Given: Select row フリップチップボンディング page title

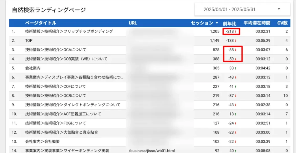Looking at the screenshot, I should [x=69, y=31].
